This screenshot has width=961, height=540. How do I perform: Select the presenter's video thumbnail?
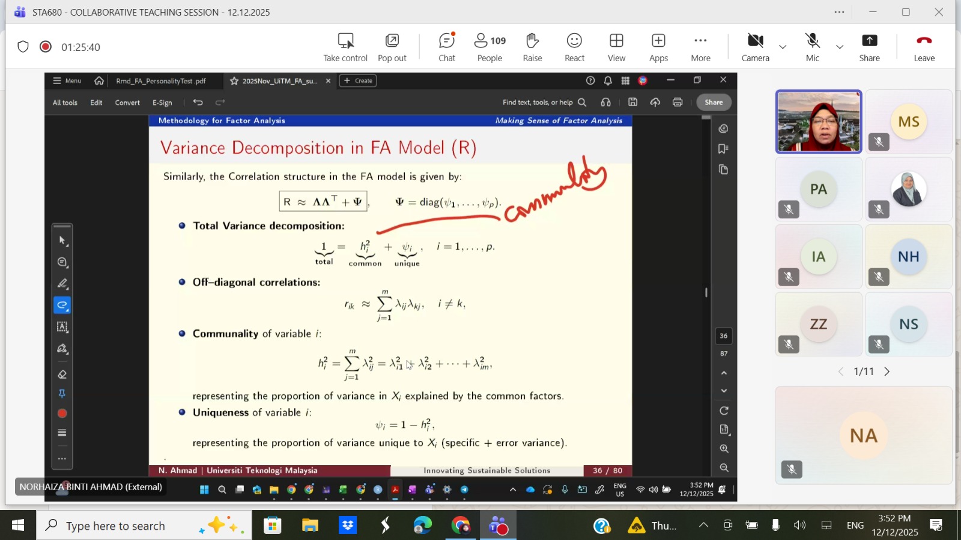tap(819, 122)
